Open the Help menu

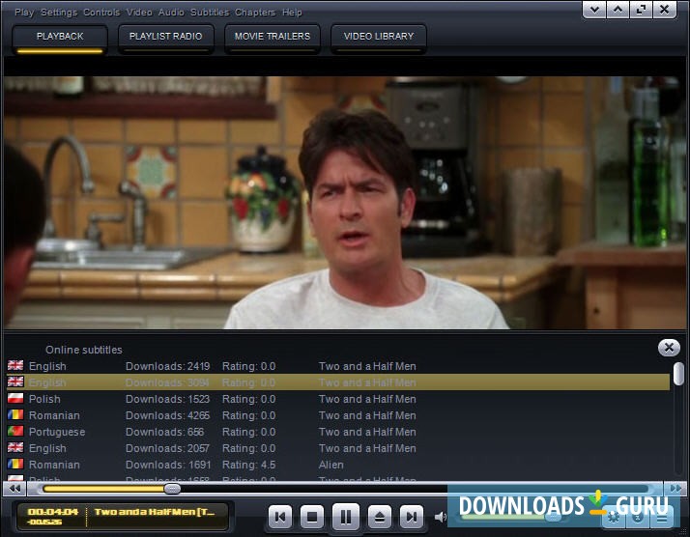click(292, 13)
